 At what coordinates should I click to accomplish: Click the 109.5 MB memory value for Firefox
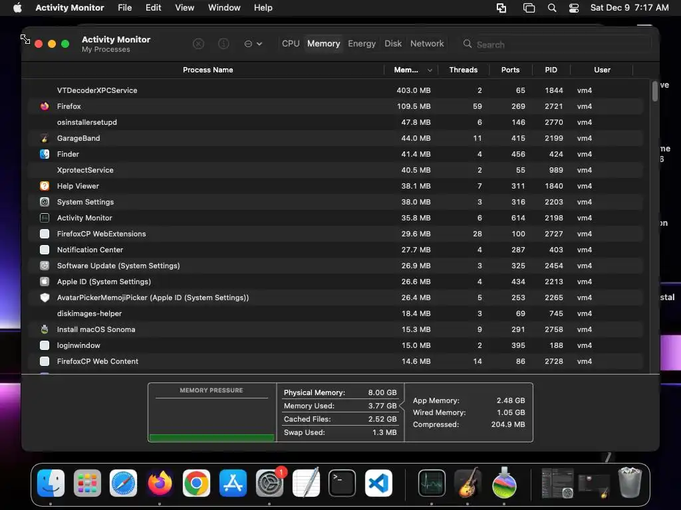point(414,106)
